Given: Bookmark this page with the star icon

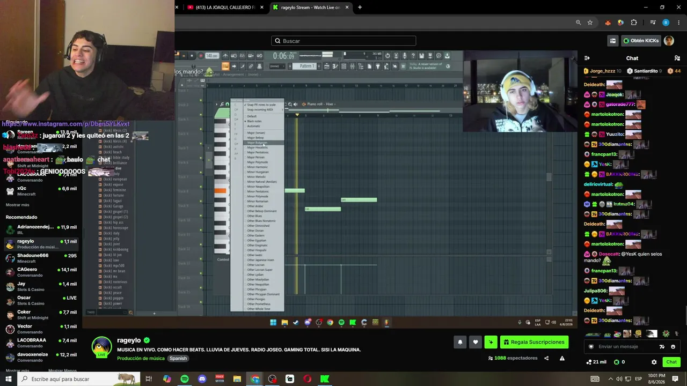Looking at the screenshot, I should point(590,23).
